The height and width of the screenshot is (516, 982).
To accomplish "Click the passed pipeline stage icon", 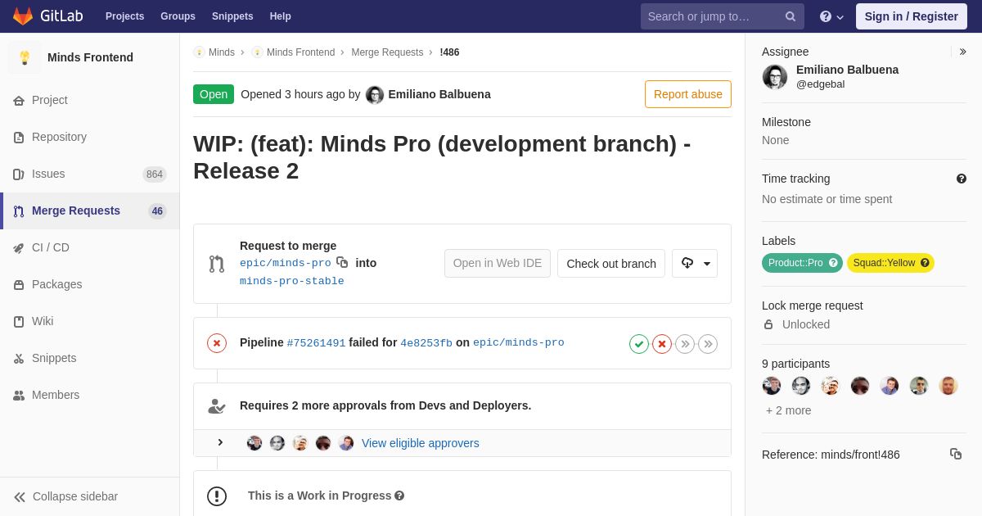I will point(639,344).
